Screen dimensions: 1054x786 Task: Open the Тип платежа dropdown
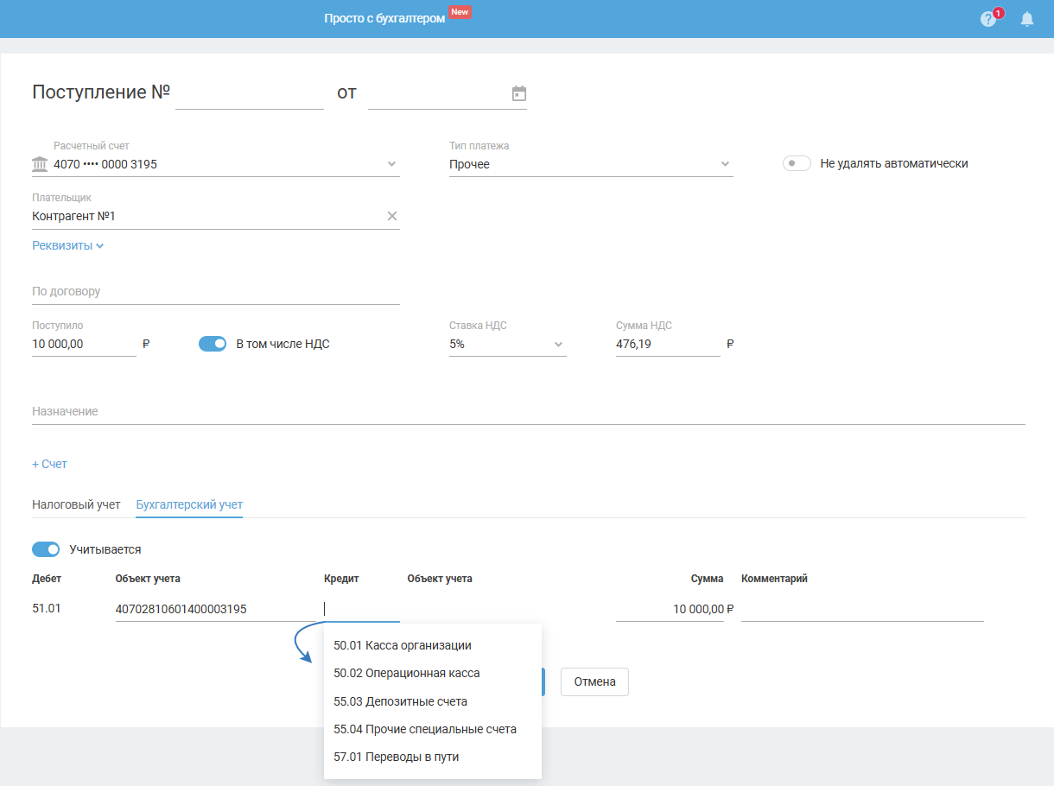725,164
